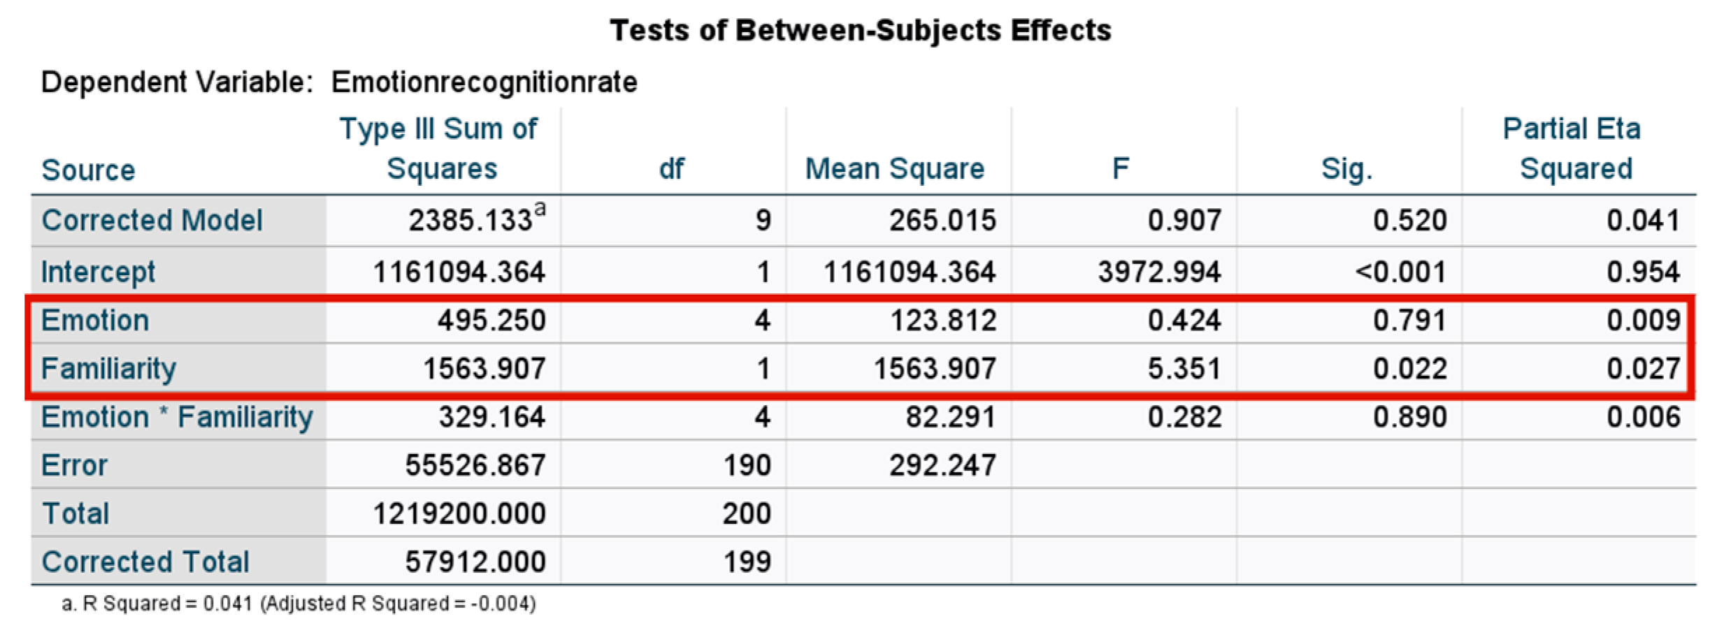The image size is (1724, 630).
Task: Click the 'Emotion * Familiarity' interaction row label
Action: point(177,417)
